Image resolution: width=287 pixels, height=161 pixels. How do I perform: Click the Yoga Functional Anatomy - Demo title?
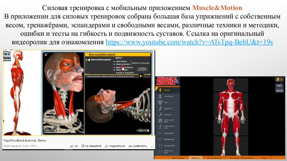click(x=25, y=141)
